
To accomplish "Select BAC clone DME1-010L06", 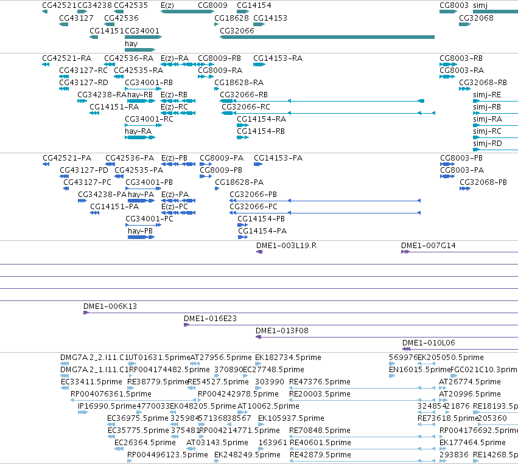I will coord(429,342).
